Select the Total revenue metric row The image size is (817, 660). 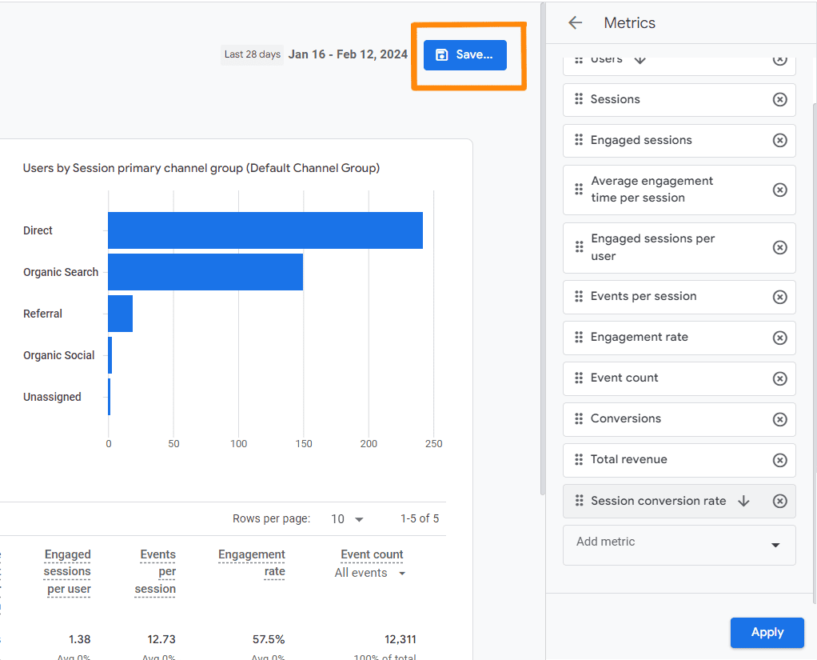(x=679, y=460)
